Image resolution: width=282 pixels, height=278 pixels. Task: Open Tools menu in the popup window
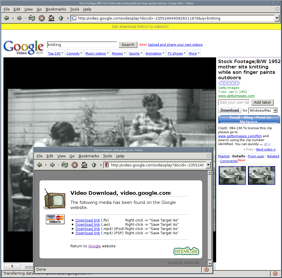(107, 156)
